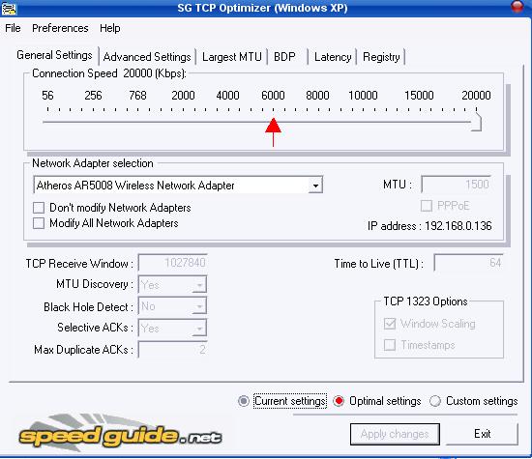532x459 pixels.
Task: Enable Don't modify Network Adapters checkbox
Action: click(39, 208)
